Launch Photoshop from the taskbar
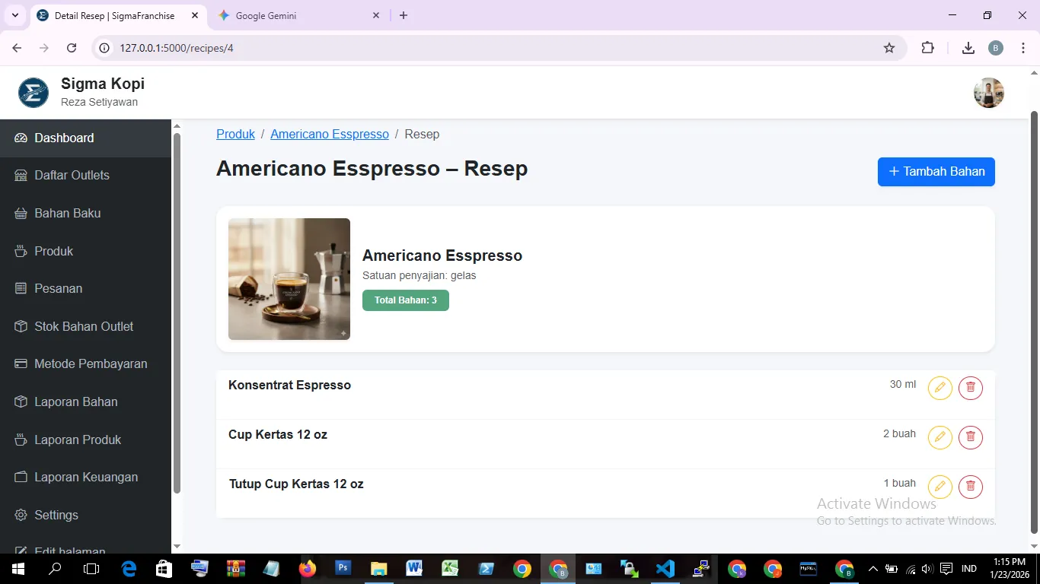This screenshot has width=1040, height=584. pos(343,569)
